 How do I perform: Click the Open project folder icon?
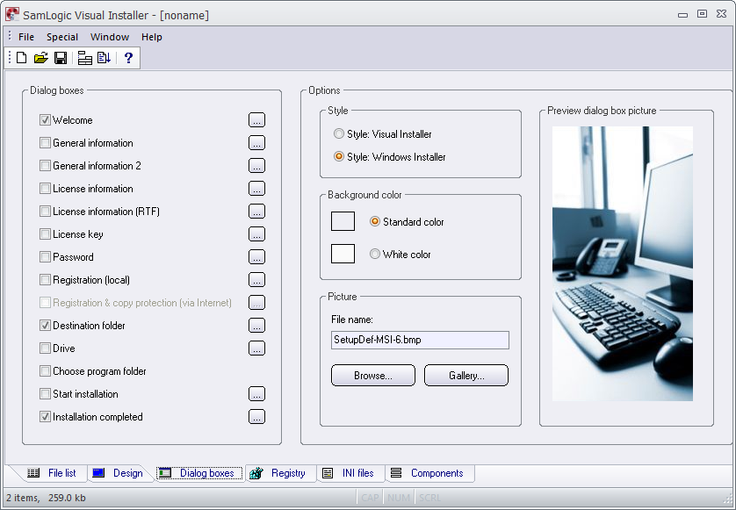point(40,58)
